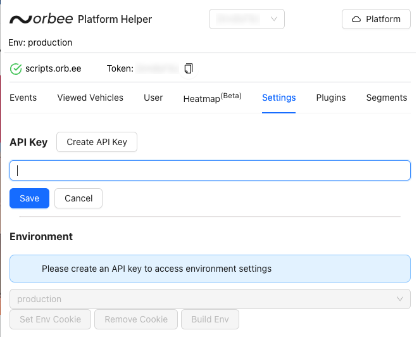Click the Orbee logo
Viewport: 419px width, 337px height.
[41, 19]
